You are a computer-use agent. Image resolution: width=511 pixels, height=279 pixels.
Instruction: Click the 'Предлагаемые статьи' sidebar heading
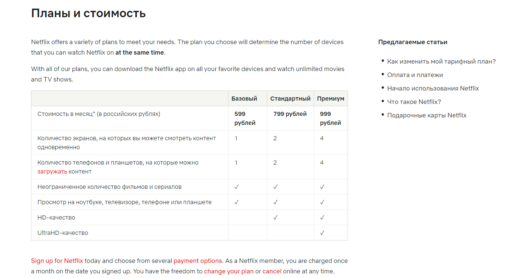(413, 42)
